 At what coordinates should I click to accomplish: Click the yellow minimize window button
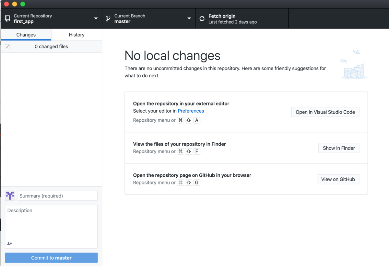pyautogui.click(x=14, y=4)
